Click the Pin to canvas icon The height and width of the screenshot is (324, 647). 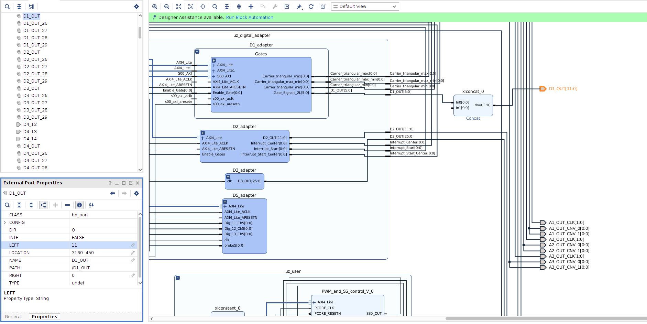click(x=299, y=7)
